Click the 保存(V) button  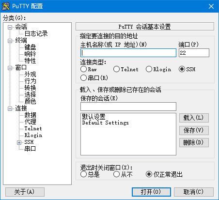[x=194, y=130]
